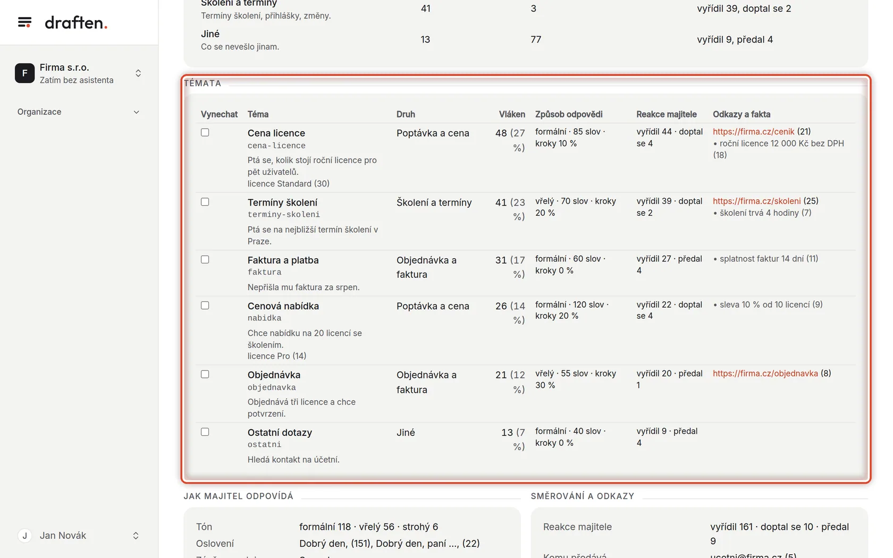
Task: Click 'vyřídil 44 · doptal se 4' cell
Action: click(670, 138)
